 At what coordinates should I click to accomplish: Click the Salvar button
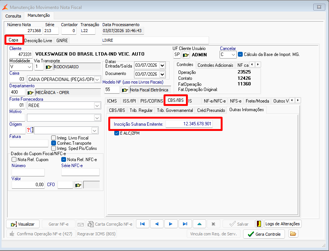239,224
